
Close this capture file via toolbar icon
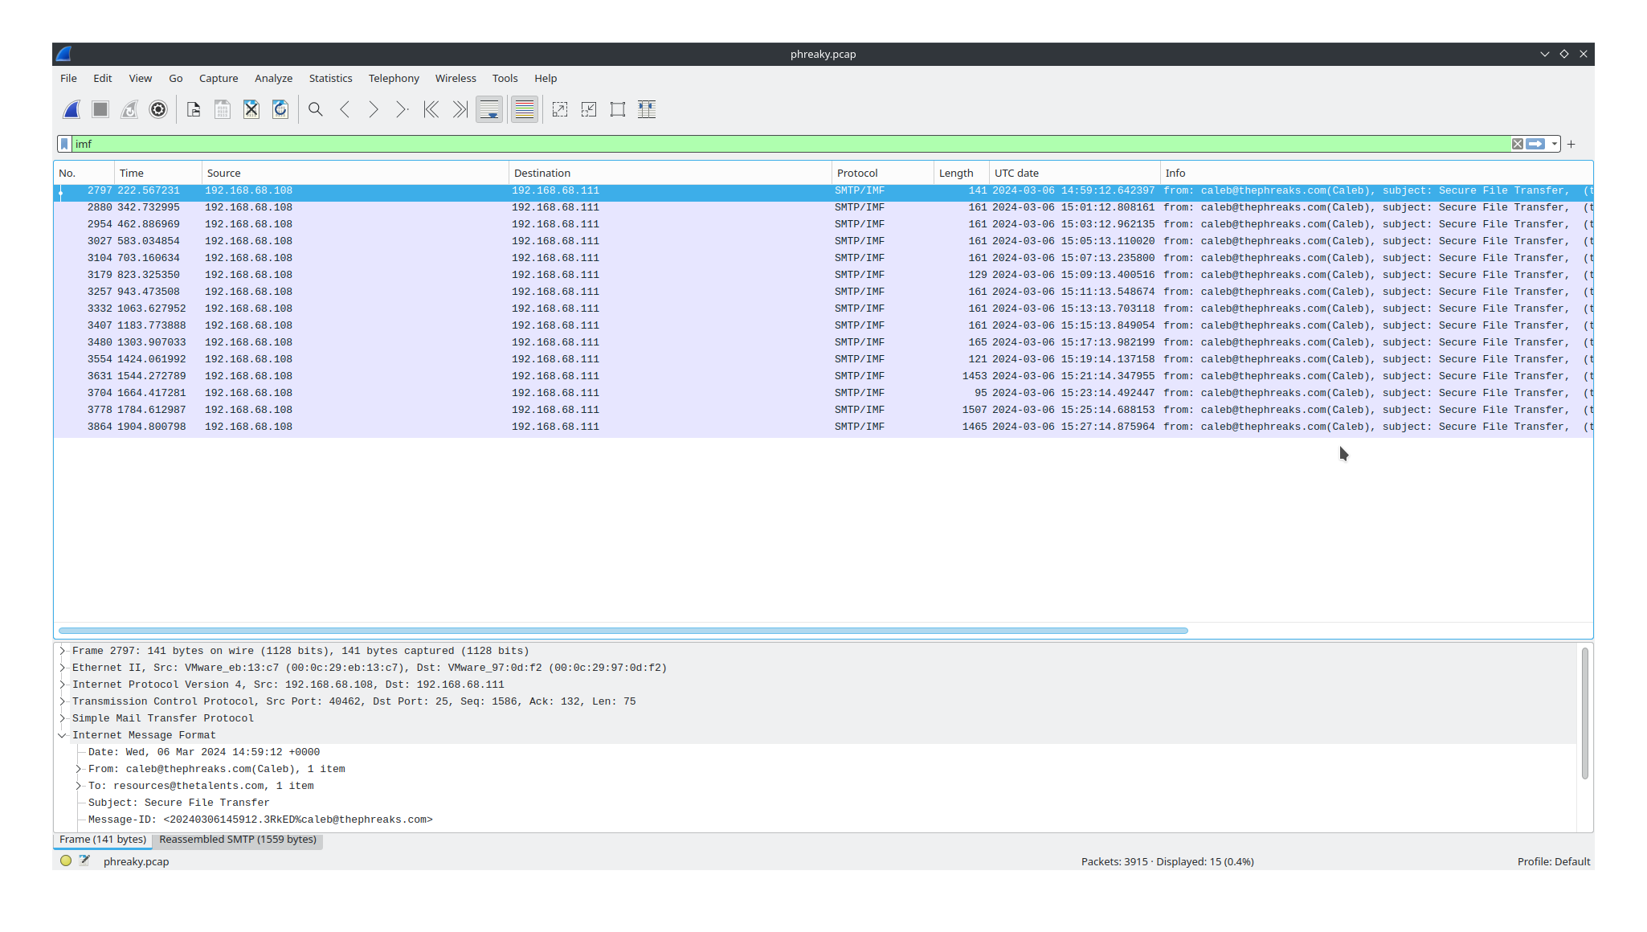coord(251,110)
